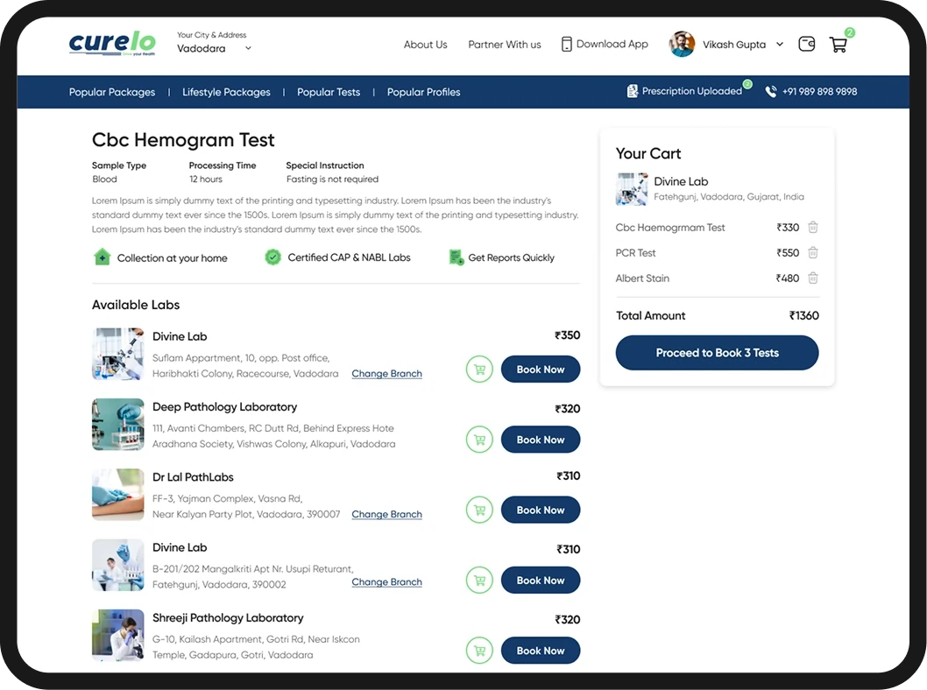This screenshot has width=927, height=690.
Task: Add Shreeji Pathology Laboratory test to cart
Action: click(x=479, y=651)
